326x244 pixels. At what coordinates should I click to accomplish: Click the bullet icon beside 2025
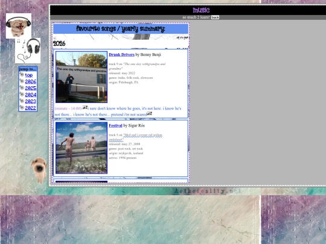(x=22, y=87)
